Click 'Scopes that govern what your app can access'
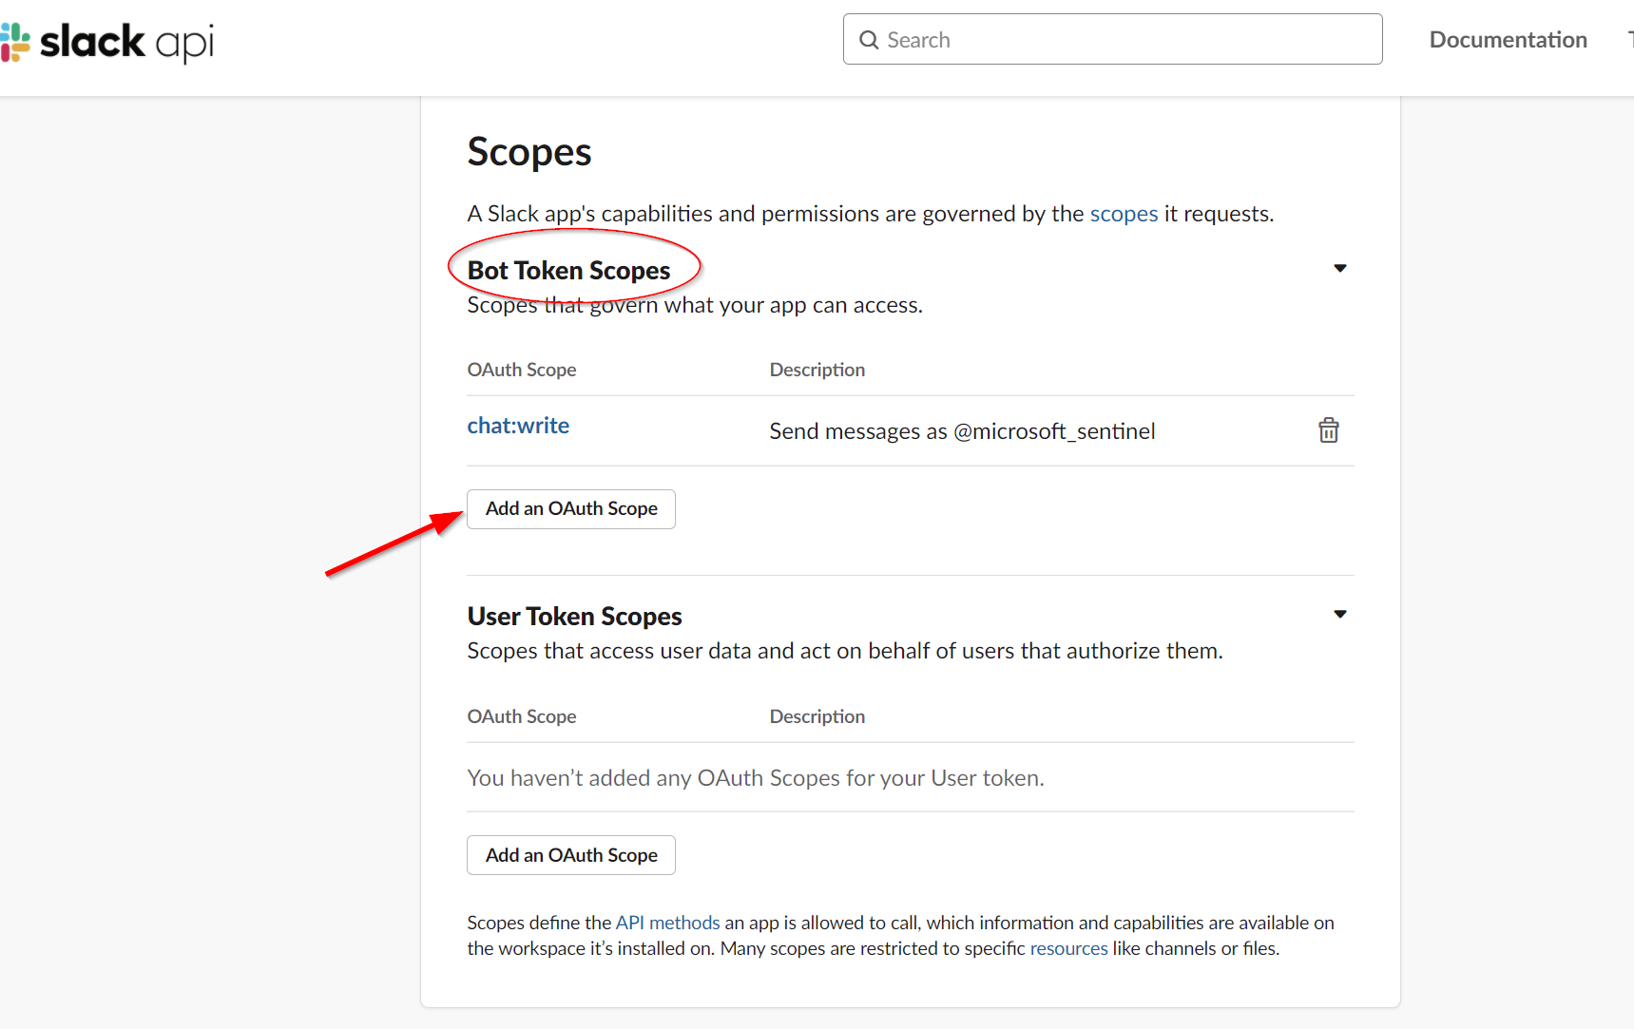The width and height of the screenshot is (1634, 1029). pos(695,305)
